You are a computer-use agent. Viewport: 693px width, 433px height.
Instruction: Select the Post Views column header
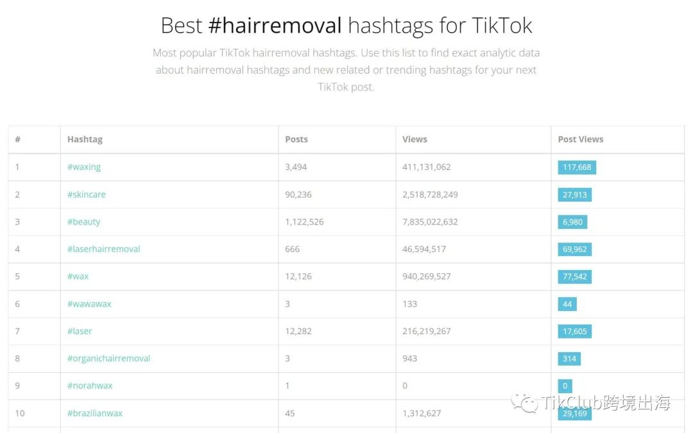pyautogui.click(x=580, y=140)
